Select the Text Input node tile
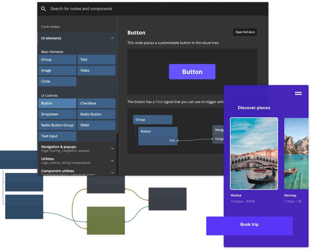The image size is (311, 250). [x=57, y=136]
